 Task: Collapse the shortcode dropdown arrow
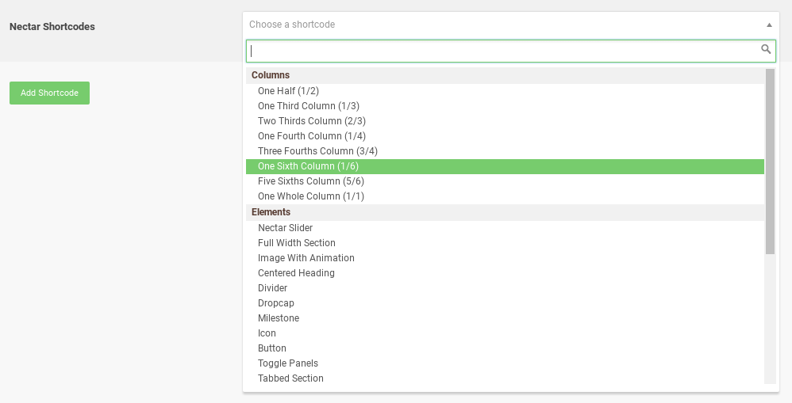769,25
